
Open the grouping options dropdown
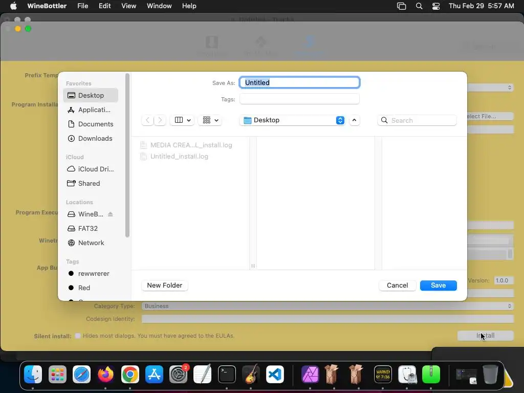210,120
